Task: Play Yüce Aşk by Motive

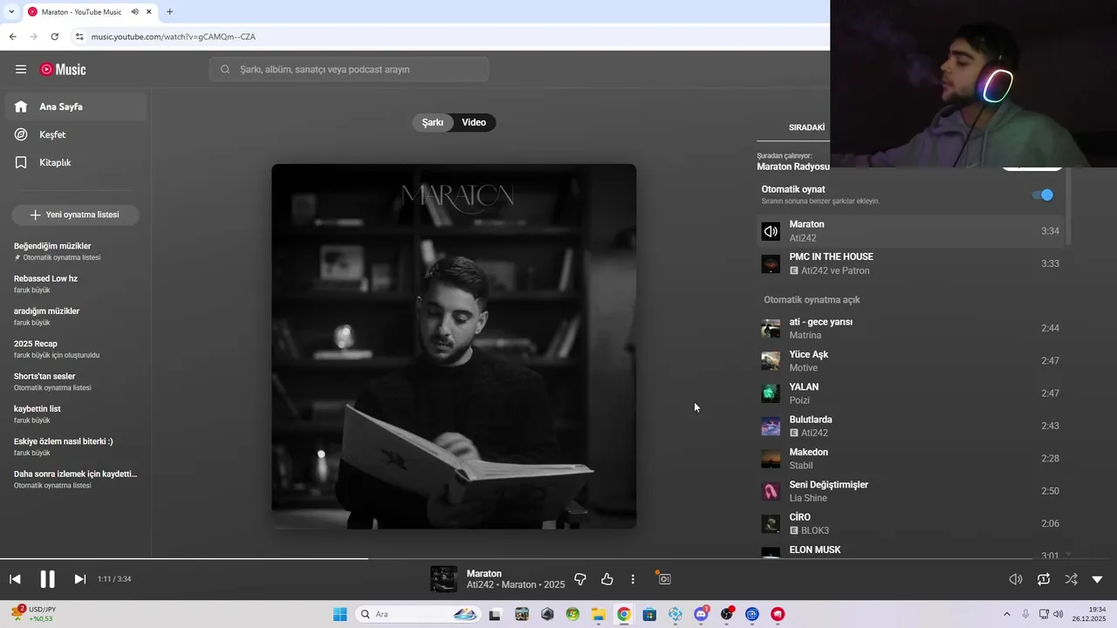Action: [x=911, y=361]
